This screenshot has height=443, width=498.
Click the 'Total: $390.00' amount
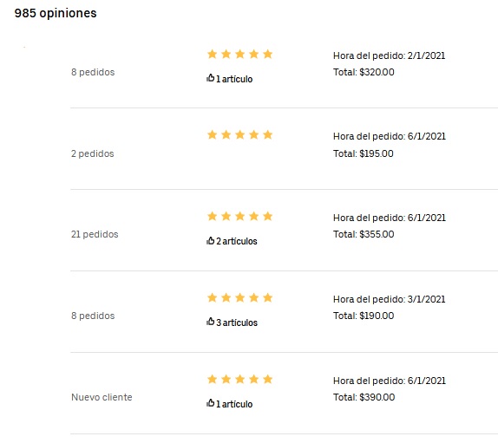click(364, 397)
